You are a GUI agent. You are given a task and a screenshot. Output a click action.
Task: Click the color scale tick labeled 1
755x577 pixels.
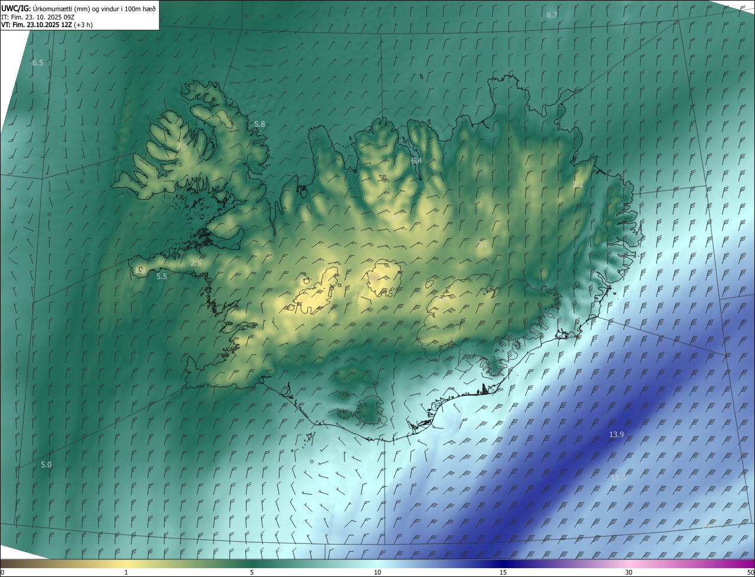[126, 572]
